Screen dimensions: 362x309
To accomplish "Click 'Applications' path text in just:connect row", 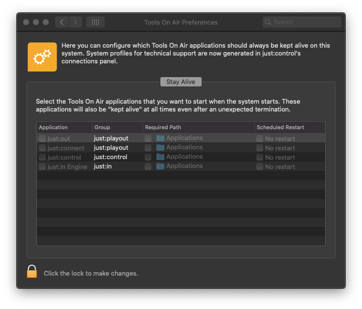I will [184, 147].
